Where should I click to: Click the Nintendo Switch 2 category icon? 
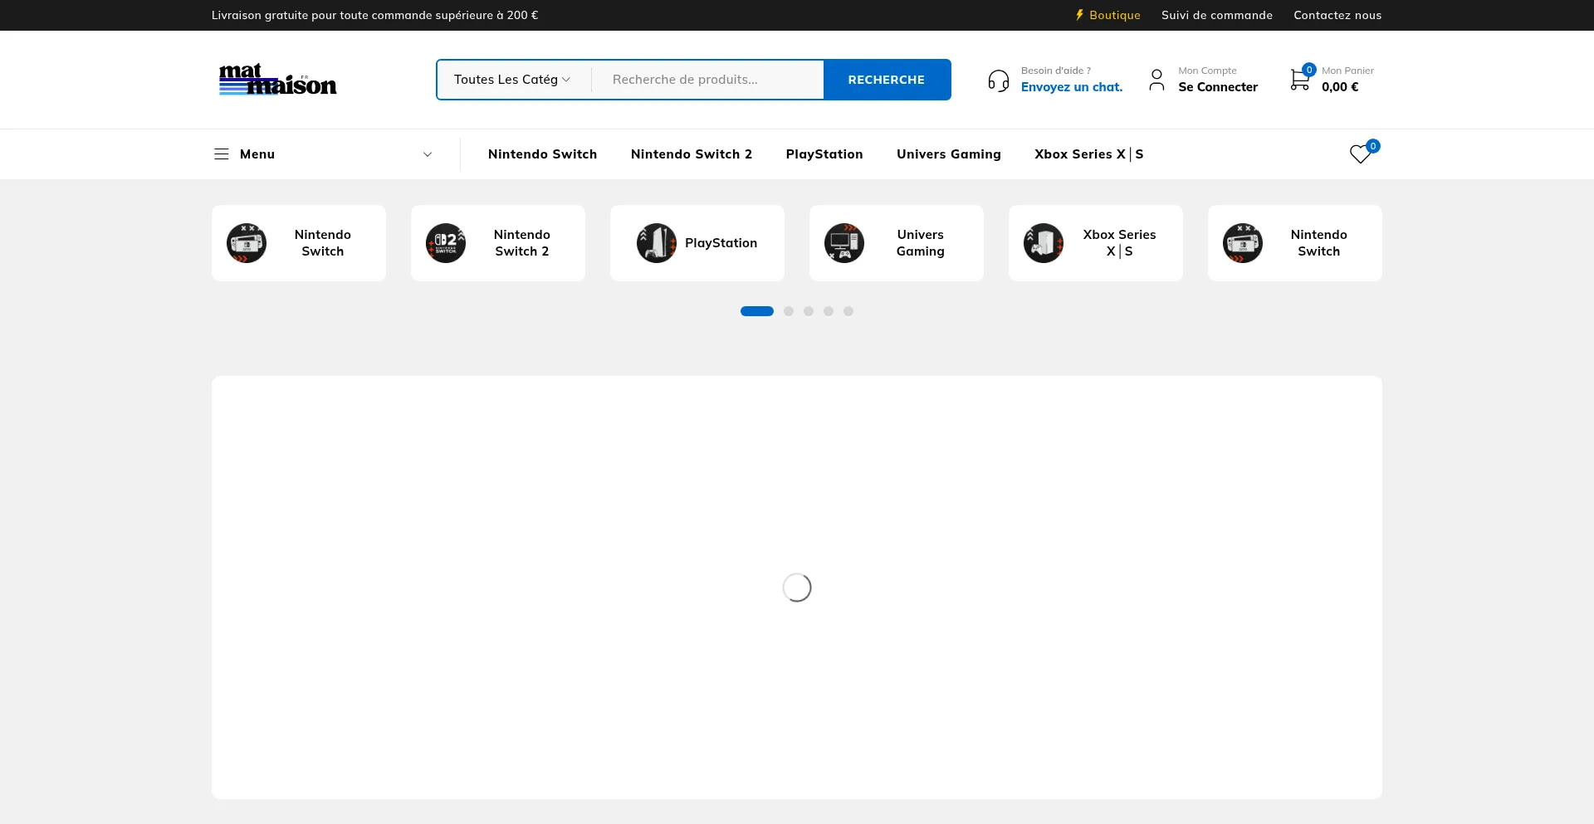[446, 243]
